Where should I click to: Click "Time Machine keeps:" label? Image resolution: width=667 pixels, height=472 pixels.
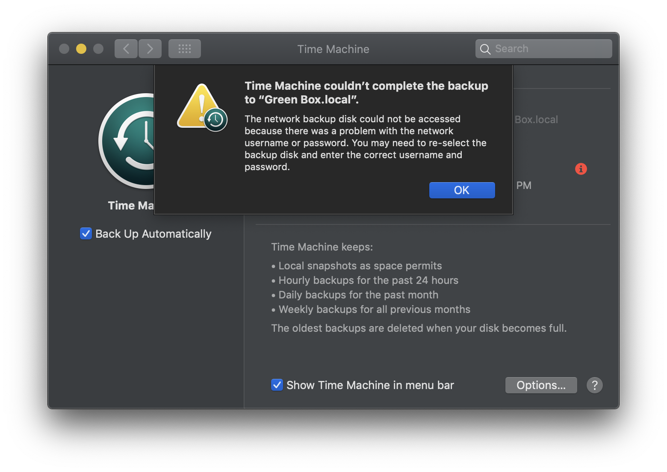(322, 247)
